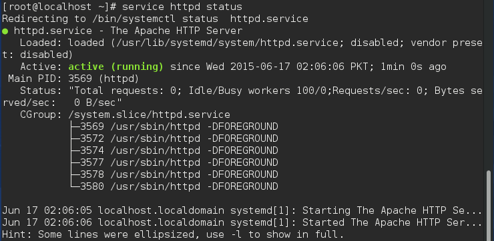This screenshot has width=494, height=241.
Task: Click the 'Main PID: 3569 (httpd)' line
Action: tap(73, 79)
